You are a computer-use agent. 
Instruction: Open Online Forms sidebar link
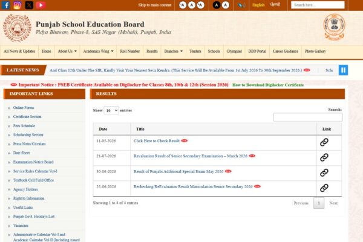(x=24, y=108)
